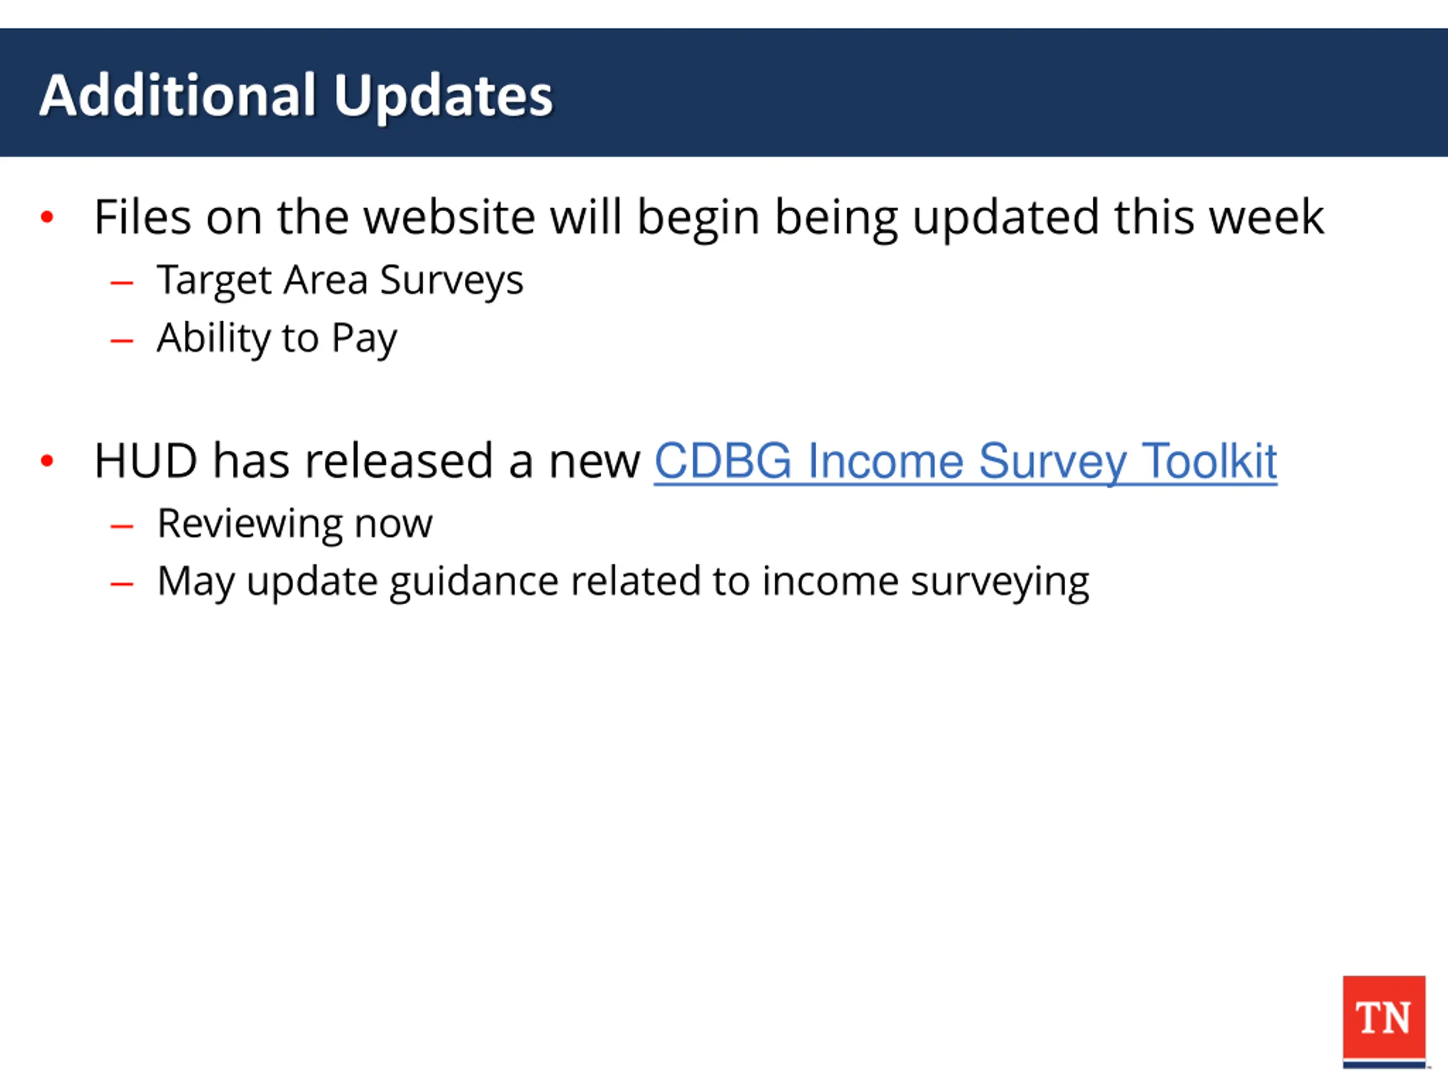The height and width of the screenshot is (1086, 1448).
Task: Click the red dash before 'Ability to Pay'
Action: click(122, 341)
